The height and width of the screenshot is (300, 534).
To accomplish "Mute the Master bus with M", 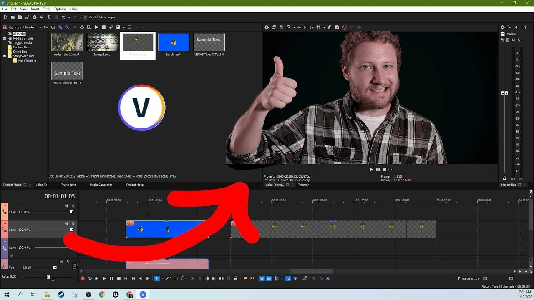I will [513, 40].
